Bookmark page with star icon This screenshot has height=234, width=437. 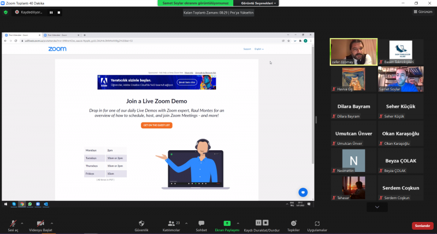pos(289,41)
